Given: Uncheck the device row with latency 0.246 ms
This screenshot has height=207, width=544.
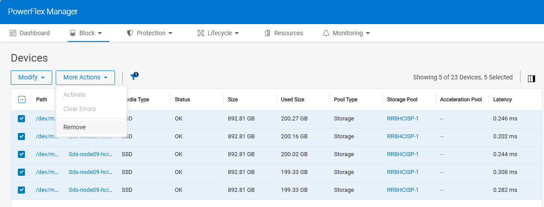Looking at the screenshot, I should coord(21,119).
